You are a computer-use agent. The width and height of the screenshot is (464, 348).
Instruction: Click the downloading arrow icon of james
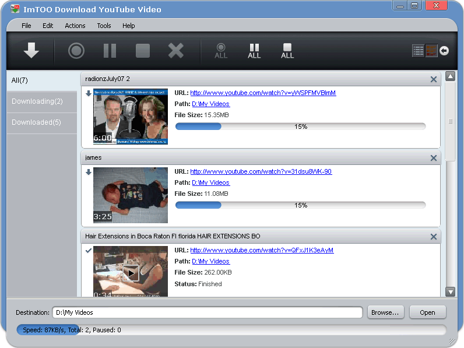[x=89, y=172]
